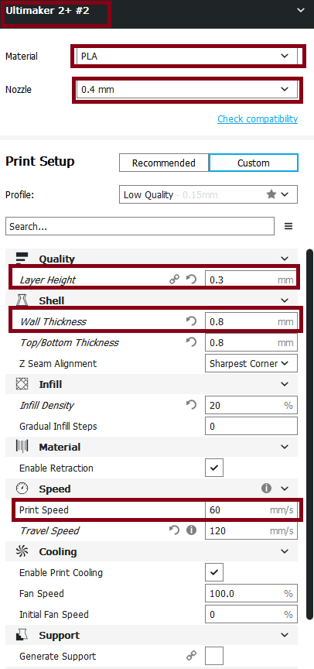The width and height of the screenshot is (314, 669).
Task: Click the link icon beside Layer Height
Action: [x=174, y=280]
